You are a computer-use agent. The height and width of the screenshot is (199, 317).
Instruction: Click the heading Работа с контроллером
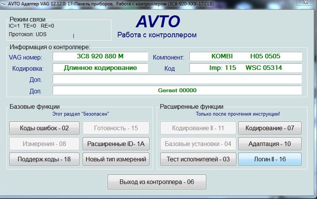click(x=157, y=35)
